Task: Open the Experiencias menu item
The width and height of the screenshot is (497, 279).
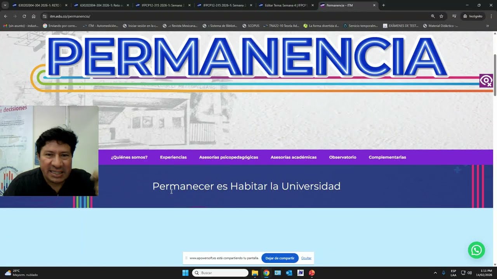Action: coord(173,157)
